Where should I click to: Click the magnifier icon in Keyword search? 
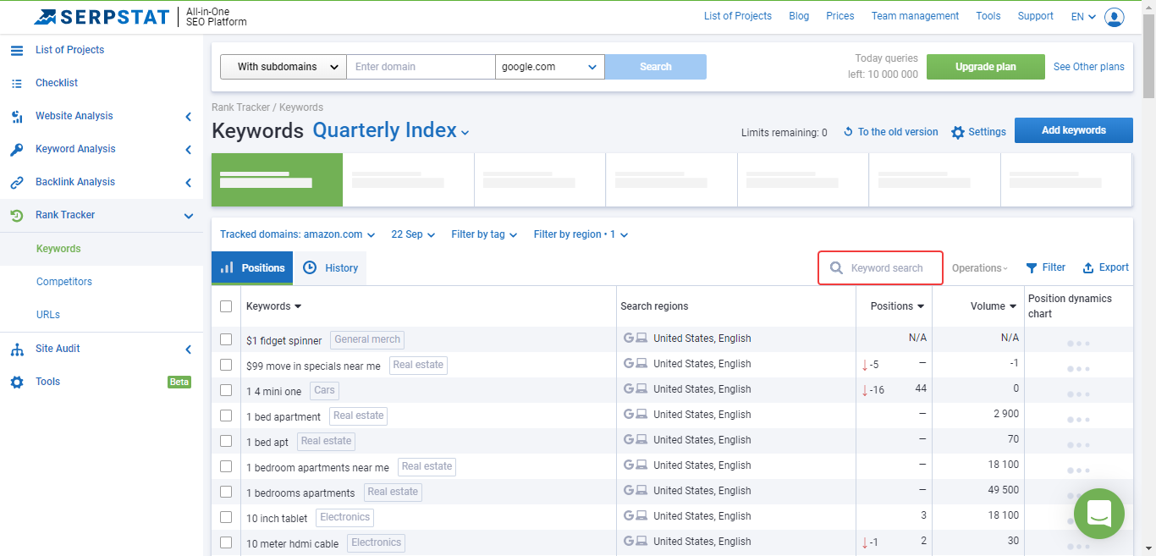[836, 268]
